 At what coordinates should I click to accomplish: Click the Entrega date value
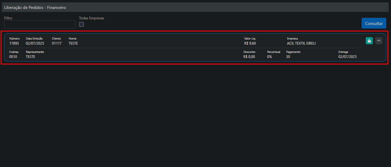click(347, 57)
